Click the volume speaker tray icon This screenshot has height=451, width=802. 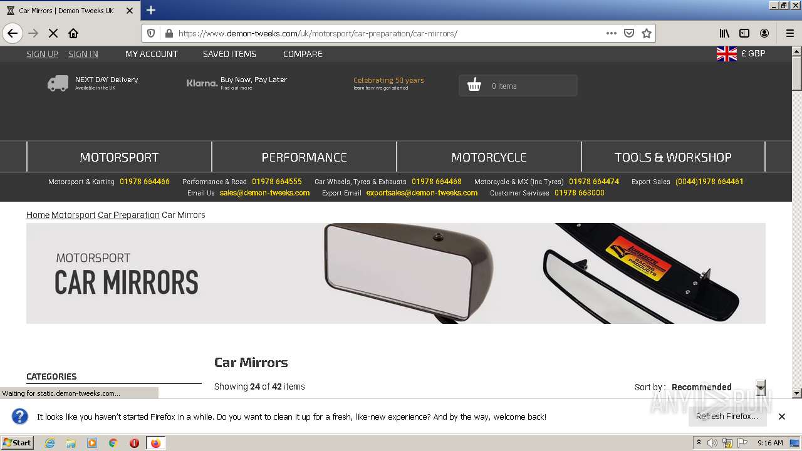tap(712, 443)
